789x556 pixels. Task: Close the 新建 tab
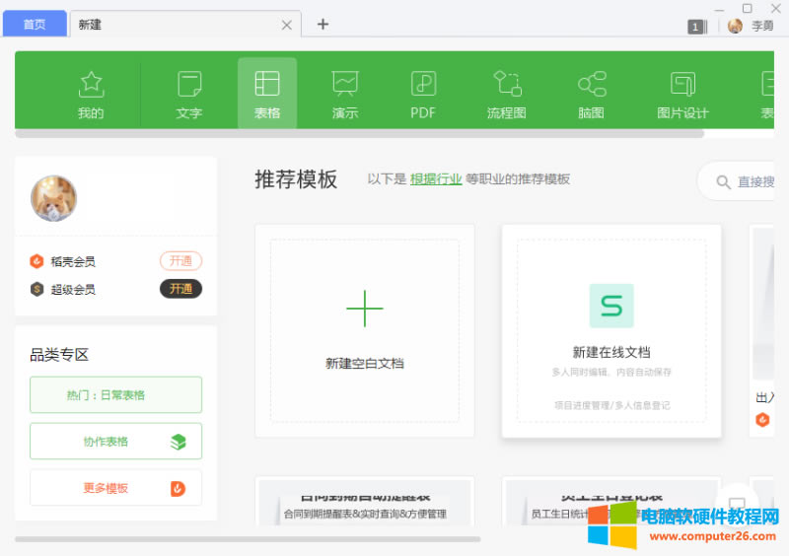tap(287, 25)
